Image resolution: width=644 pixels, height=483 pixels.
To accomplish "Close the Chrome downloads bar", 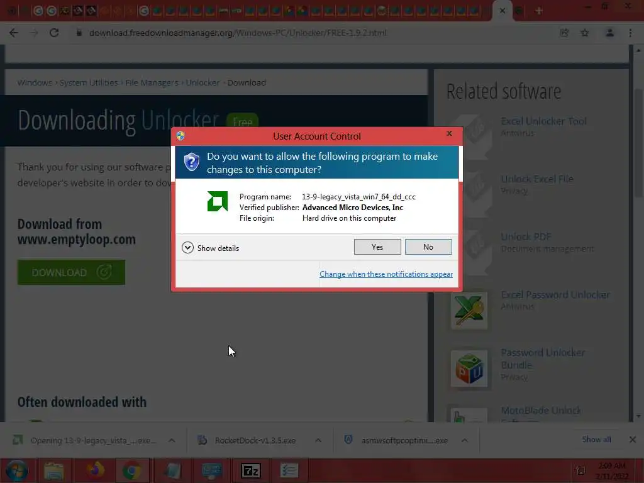I will [x=633, y=440].
